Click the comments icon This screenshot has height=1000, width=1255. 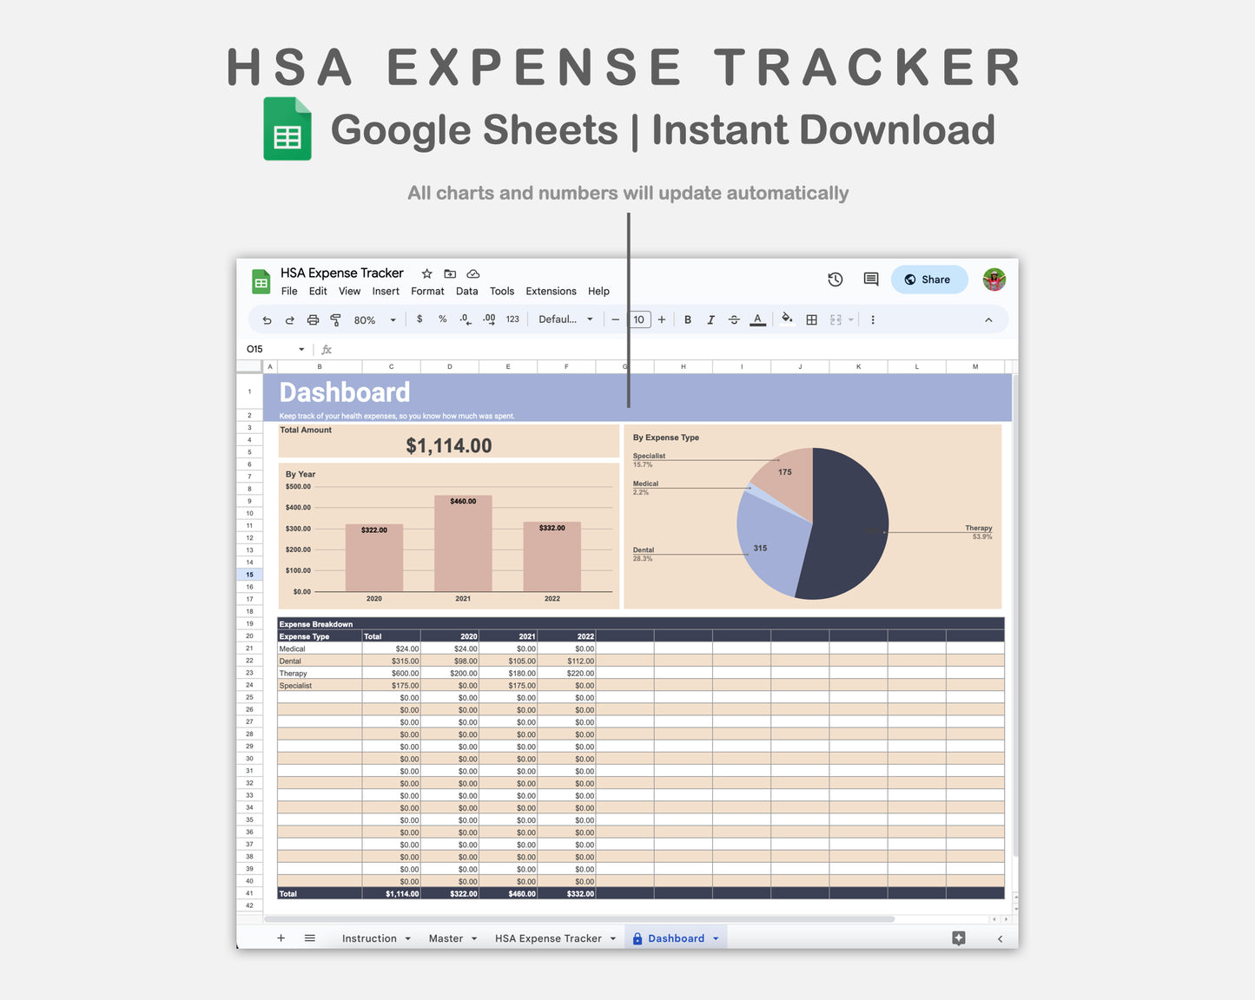coord(870,279)
